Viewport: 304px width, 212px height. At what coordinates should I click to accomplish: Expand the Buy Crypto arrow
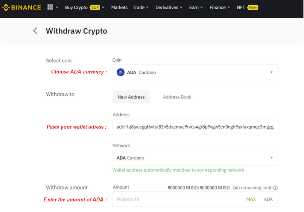point(103,7)
